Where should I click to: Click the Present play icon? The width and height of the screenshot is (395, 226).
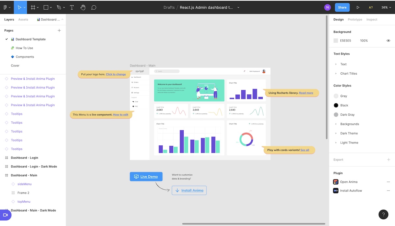(358, 7)
